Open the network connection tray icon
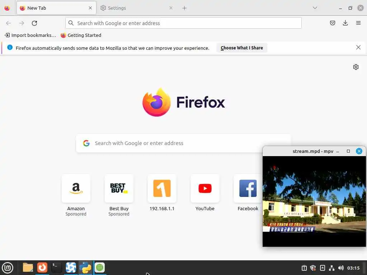This screenshot has height=275, width=367. 332,268
